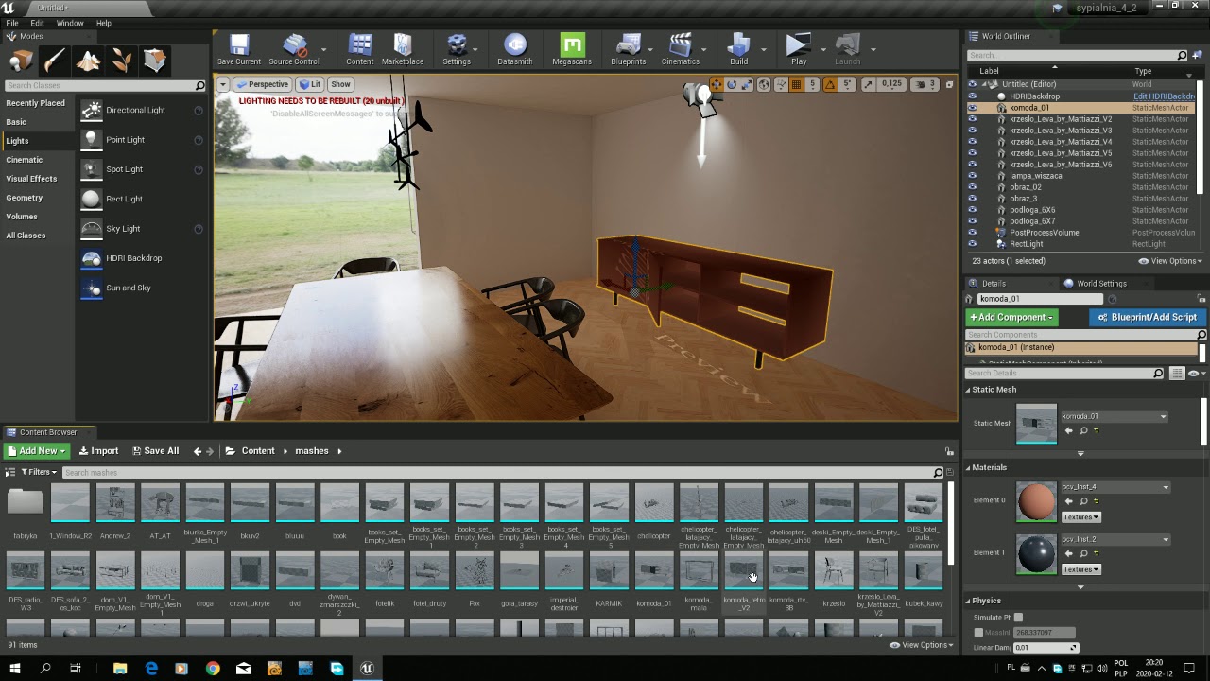Click the Add New button in Content Browser

point(36,451)
